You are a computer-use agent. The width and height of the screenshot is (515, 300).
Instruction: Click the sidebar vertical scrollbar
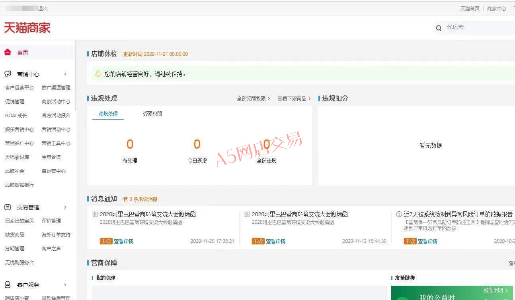75,75
